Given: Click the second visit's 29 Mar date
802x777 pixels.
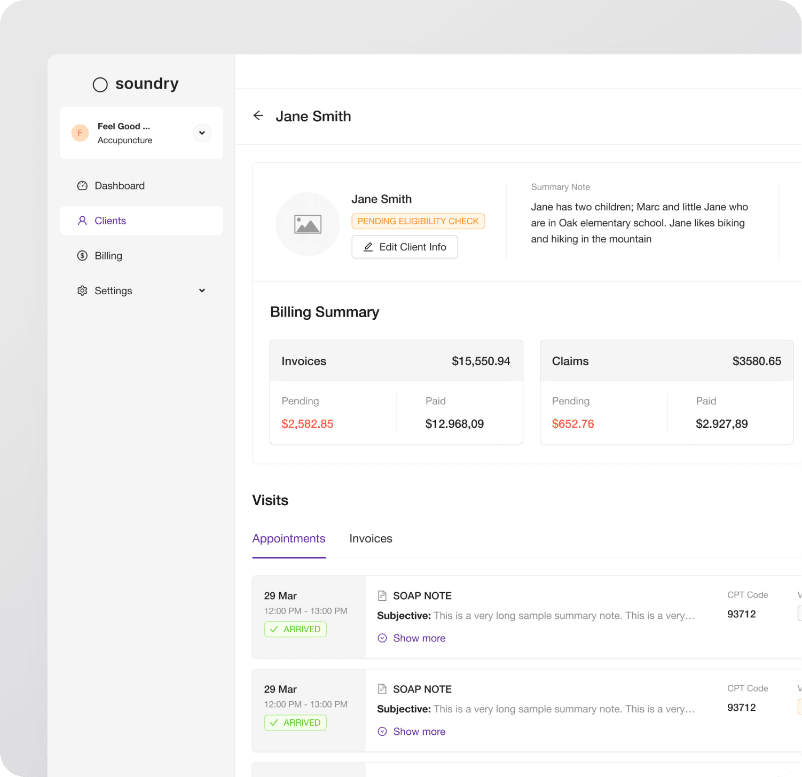Looking at the screenshot, I should [280, 689].
